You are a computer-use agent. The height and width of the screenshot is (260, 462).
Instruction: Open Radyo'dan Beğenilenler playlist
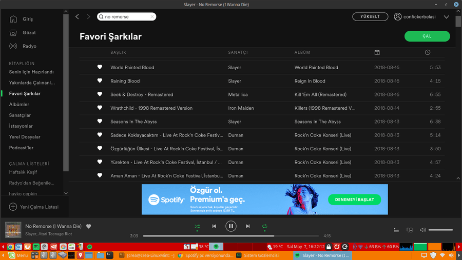click(31, 183)
